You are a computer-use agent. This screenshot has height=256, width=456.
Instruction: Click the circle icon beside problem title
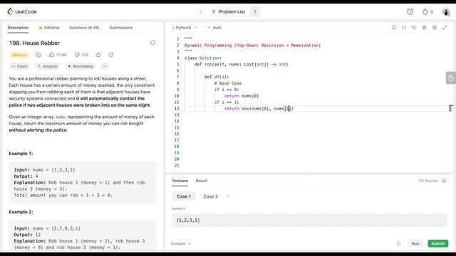(x=153, y=43)
